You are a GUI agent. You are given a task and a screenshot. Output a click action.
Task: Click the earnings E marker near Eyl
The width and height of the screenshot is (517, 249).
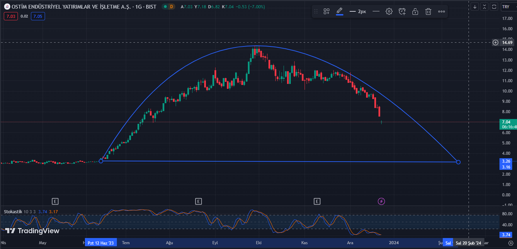[198, 201]
